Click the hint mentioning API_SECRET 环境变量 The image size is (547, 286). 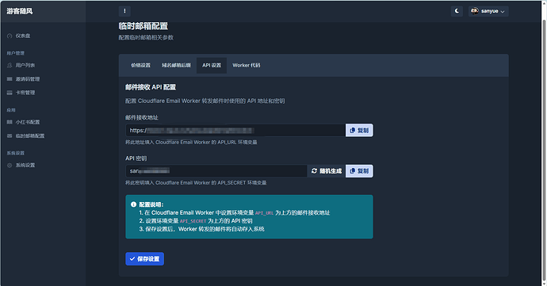(196, 183)
